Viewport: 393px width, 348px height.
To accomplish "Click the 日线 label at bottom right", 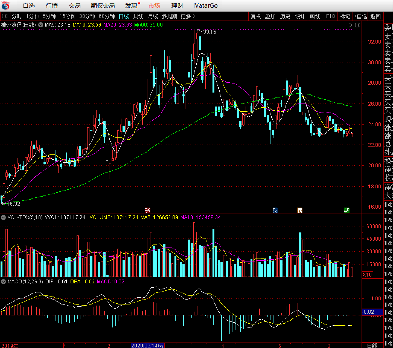I will point(372,346).
